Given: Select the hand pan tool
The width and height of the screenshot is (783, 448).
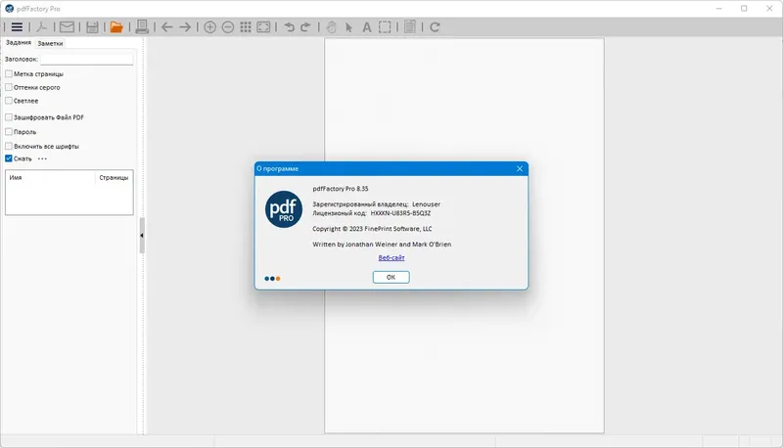Looking at the screenshot, I should point(331,27).
